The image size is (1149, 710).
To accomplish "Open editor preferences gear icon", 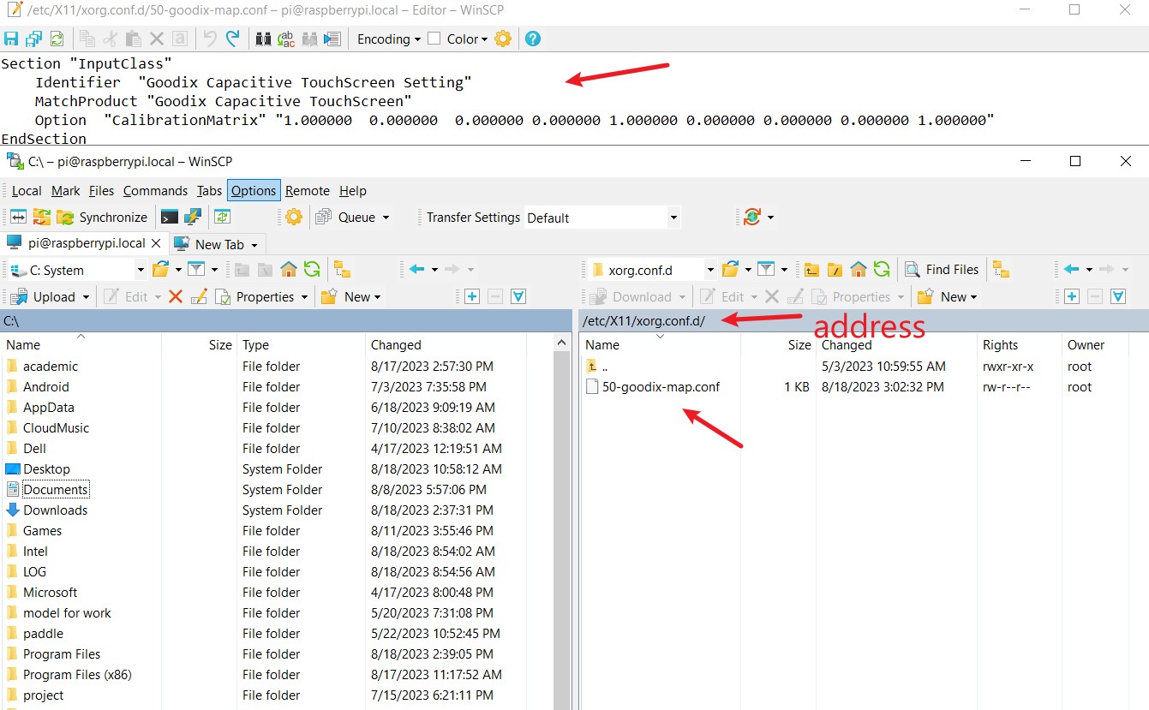I will pyautogui.click(x=503, y=39).
